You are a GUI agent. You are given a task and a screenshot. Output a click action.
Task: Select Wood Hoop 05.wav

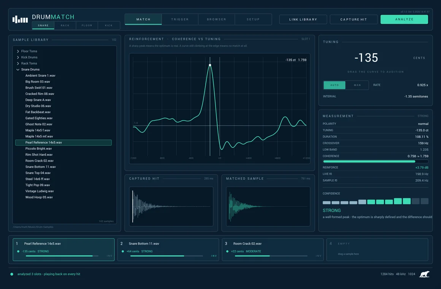(63, 197)
